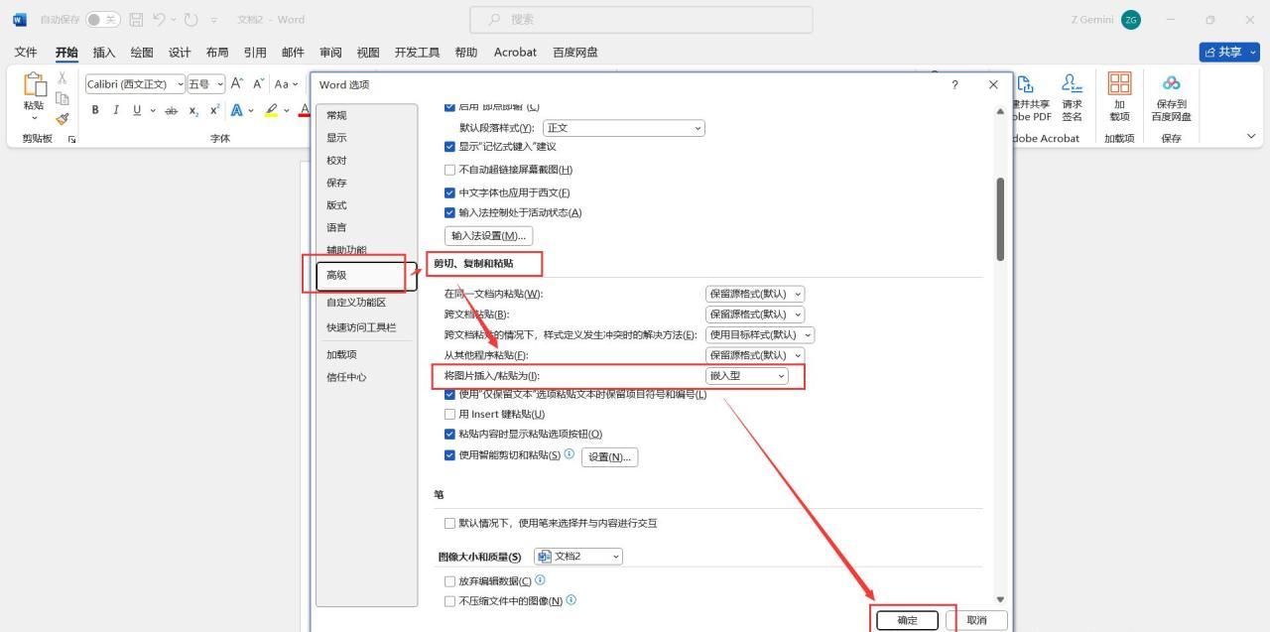Decrease font size icon
Screen dimensions: 1270x632
click(x=259, y=84)
